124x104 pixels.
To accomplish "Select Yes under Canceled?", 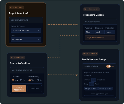I will pyautogui.click(x=13, y=80).
